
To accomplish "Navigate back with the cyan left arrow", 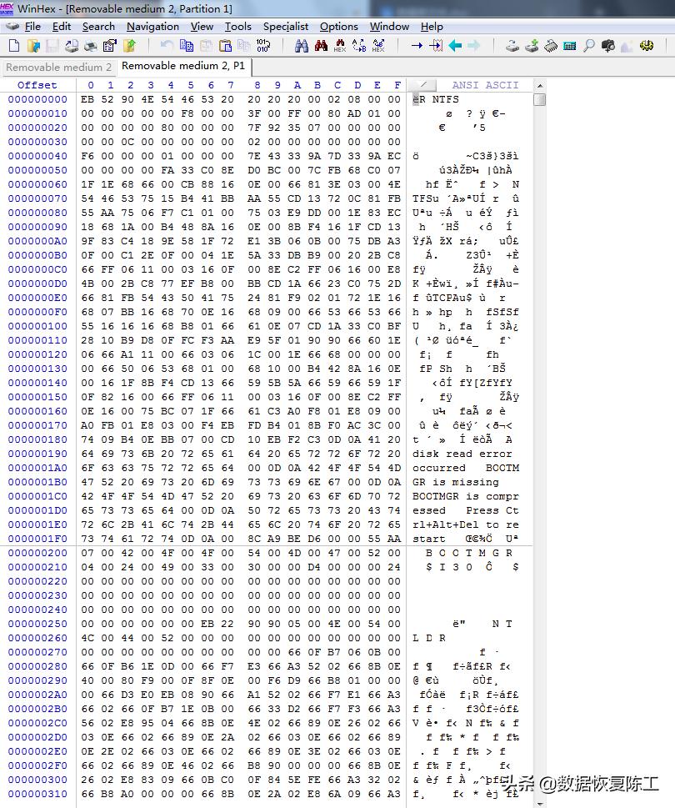I will coord(455,46).
